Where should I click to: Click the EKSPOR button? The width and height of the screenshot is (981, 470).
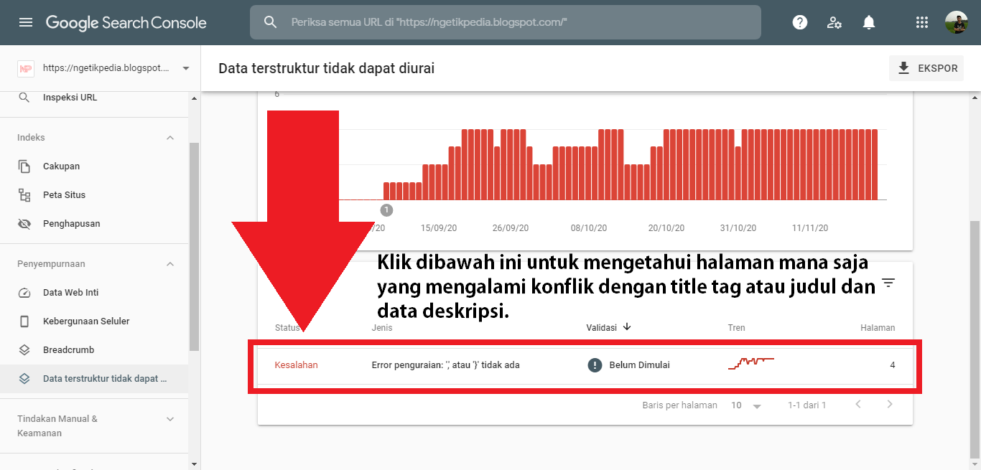point(926,68)
